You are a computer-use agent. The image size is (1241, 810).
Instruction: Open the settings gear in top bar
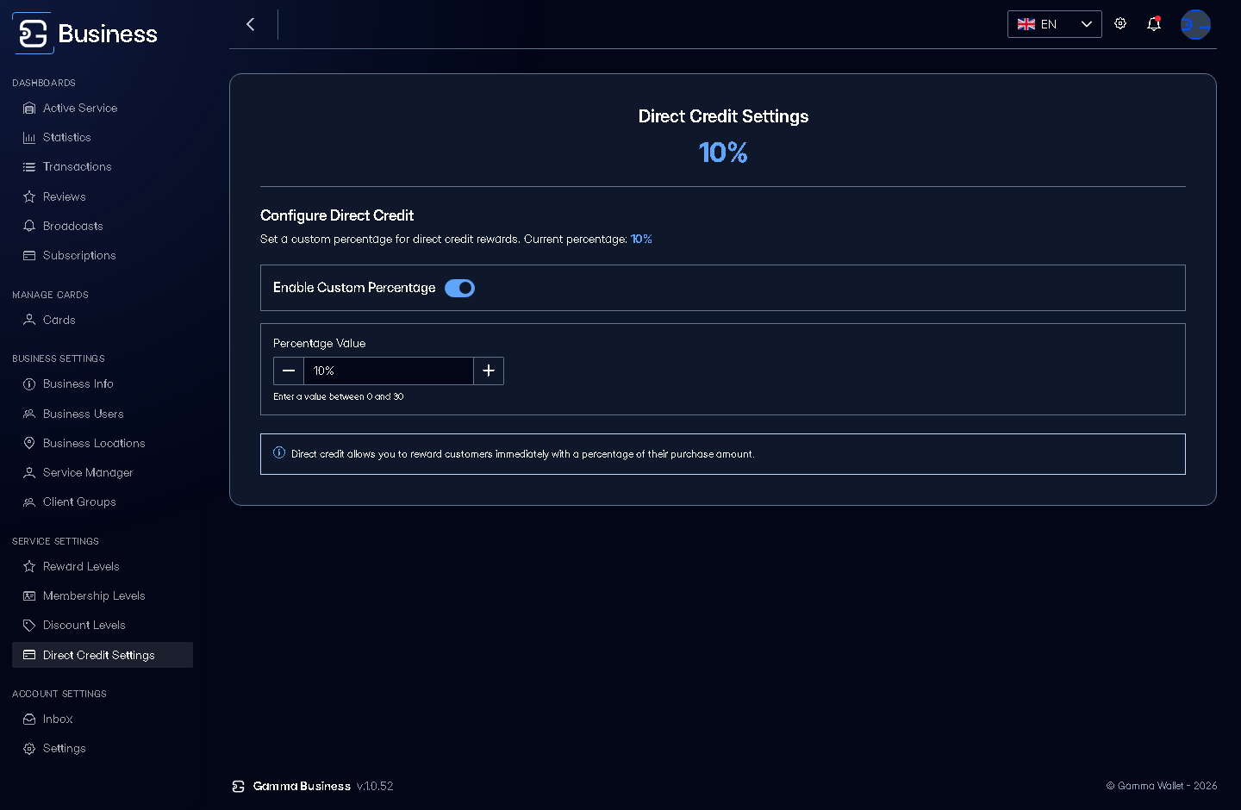[1120, 24]
